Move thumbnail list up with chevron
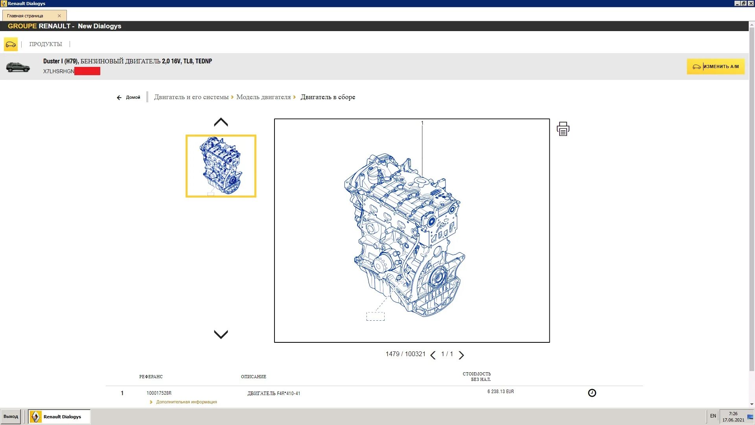 click(x=221, y=122)
